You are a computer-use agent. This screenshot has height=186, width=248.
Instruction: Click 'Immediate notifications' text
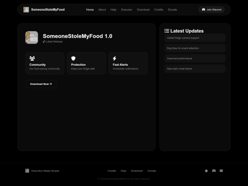click(125, 69)
